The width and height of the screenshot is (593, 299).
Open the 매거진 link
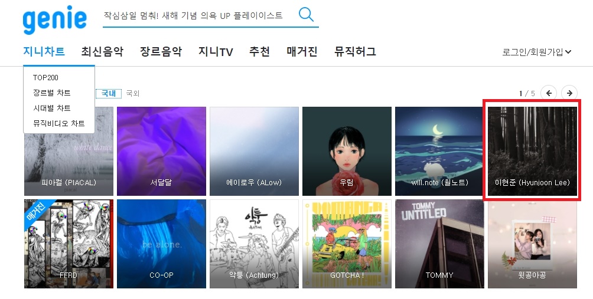(302, 51)
